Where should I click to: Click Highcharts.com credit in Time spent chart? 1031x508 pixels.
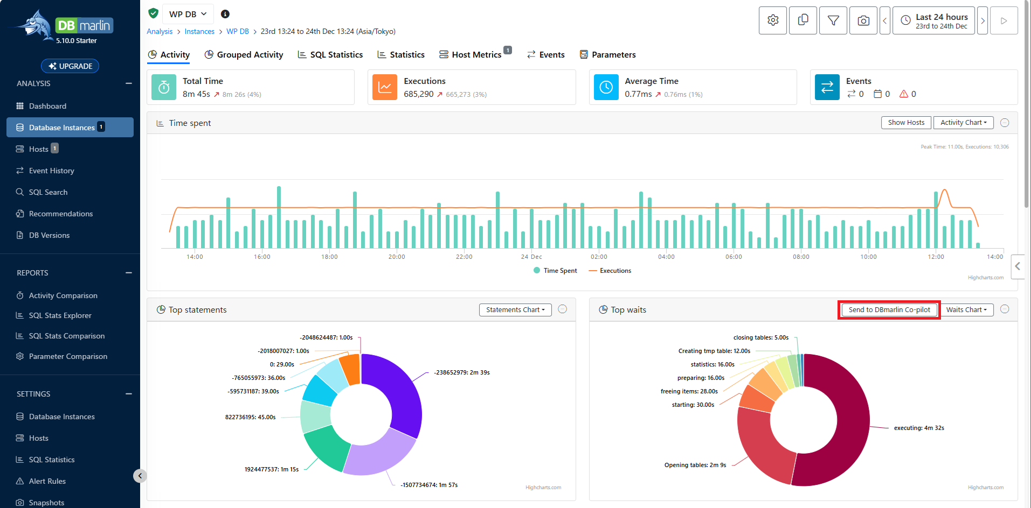[x=986, y=278]
